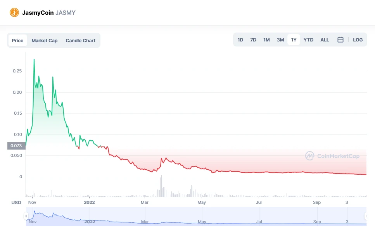Grab the right range slider handle
The image size is (375, 229).
point(366,216)
